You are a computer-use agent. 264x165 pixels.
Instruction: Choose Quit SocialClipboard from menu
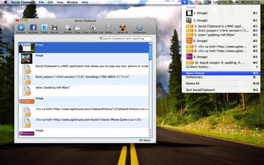pyautogui.click(x=221, y=90)
